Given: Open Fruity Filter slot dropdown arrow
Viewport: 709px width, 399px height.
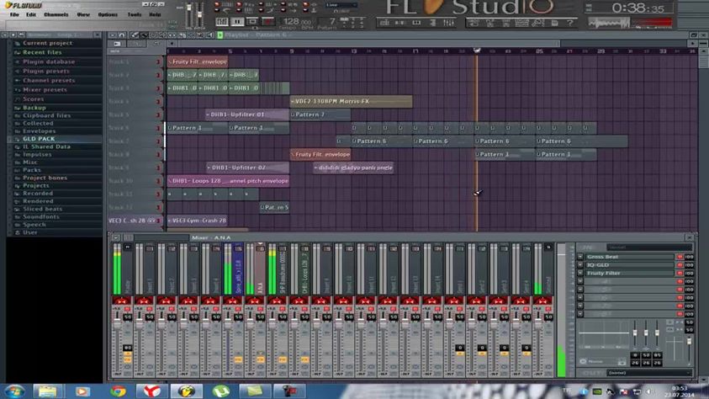Looking at the screenshot, I should click(580, 274).
